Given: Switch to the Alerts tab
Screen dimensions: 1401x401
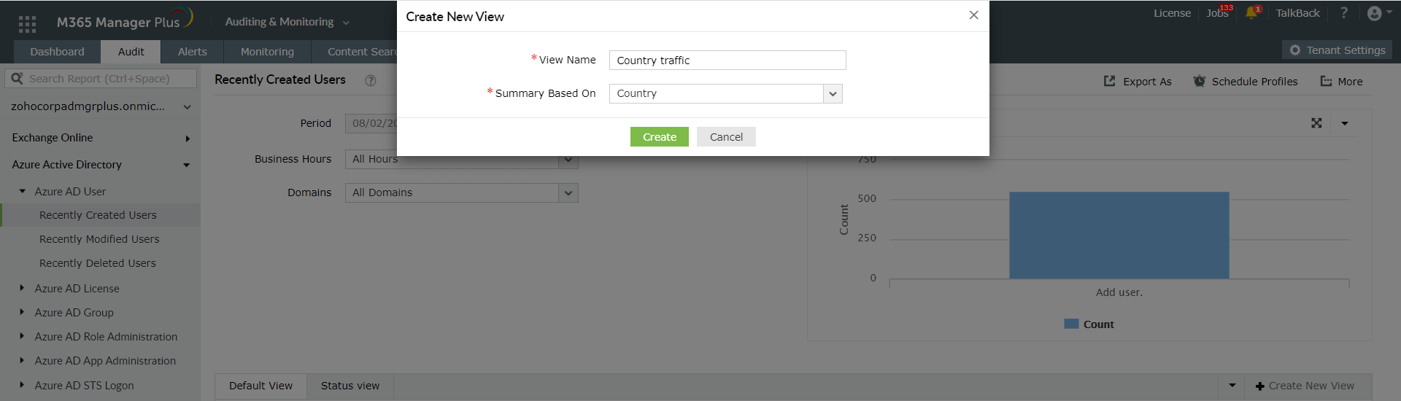Looking at the screenshot, I should 192,52.
